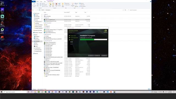This screenshot has height=99, width=176.
Task: Collapse the A long time ago group
Action: click(44, 41)
